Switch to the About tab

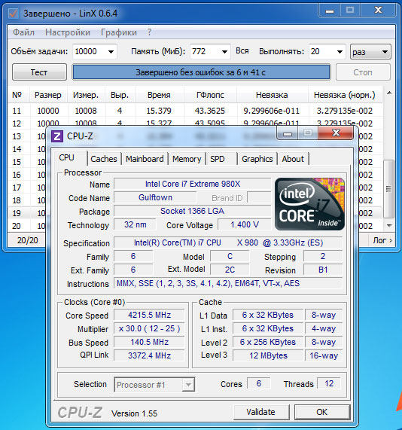coord(293,159)
